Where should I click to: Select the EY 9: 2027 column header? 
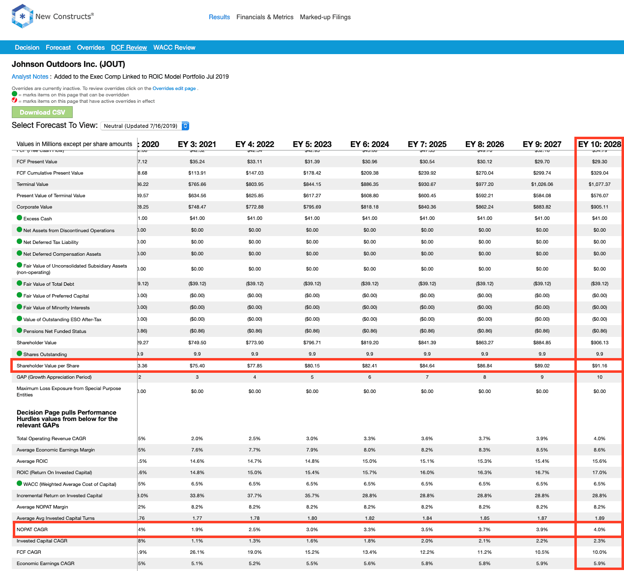tap(542, 144)
